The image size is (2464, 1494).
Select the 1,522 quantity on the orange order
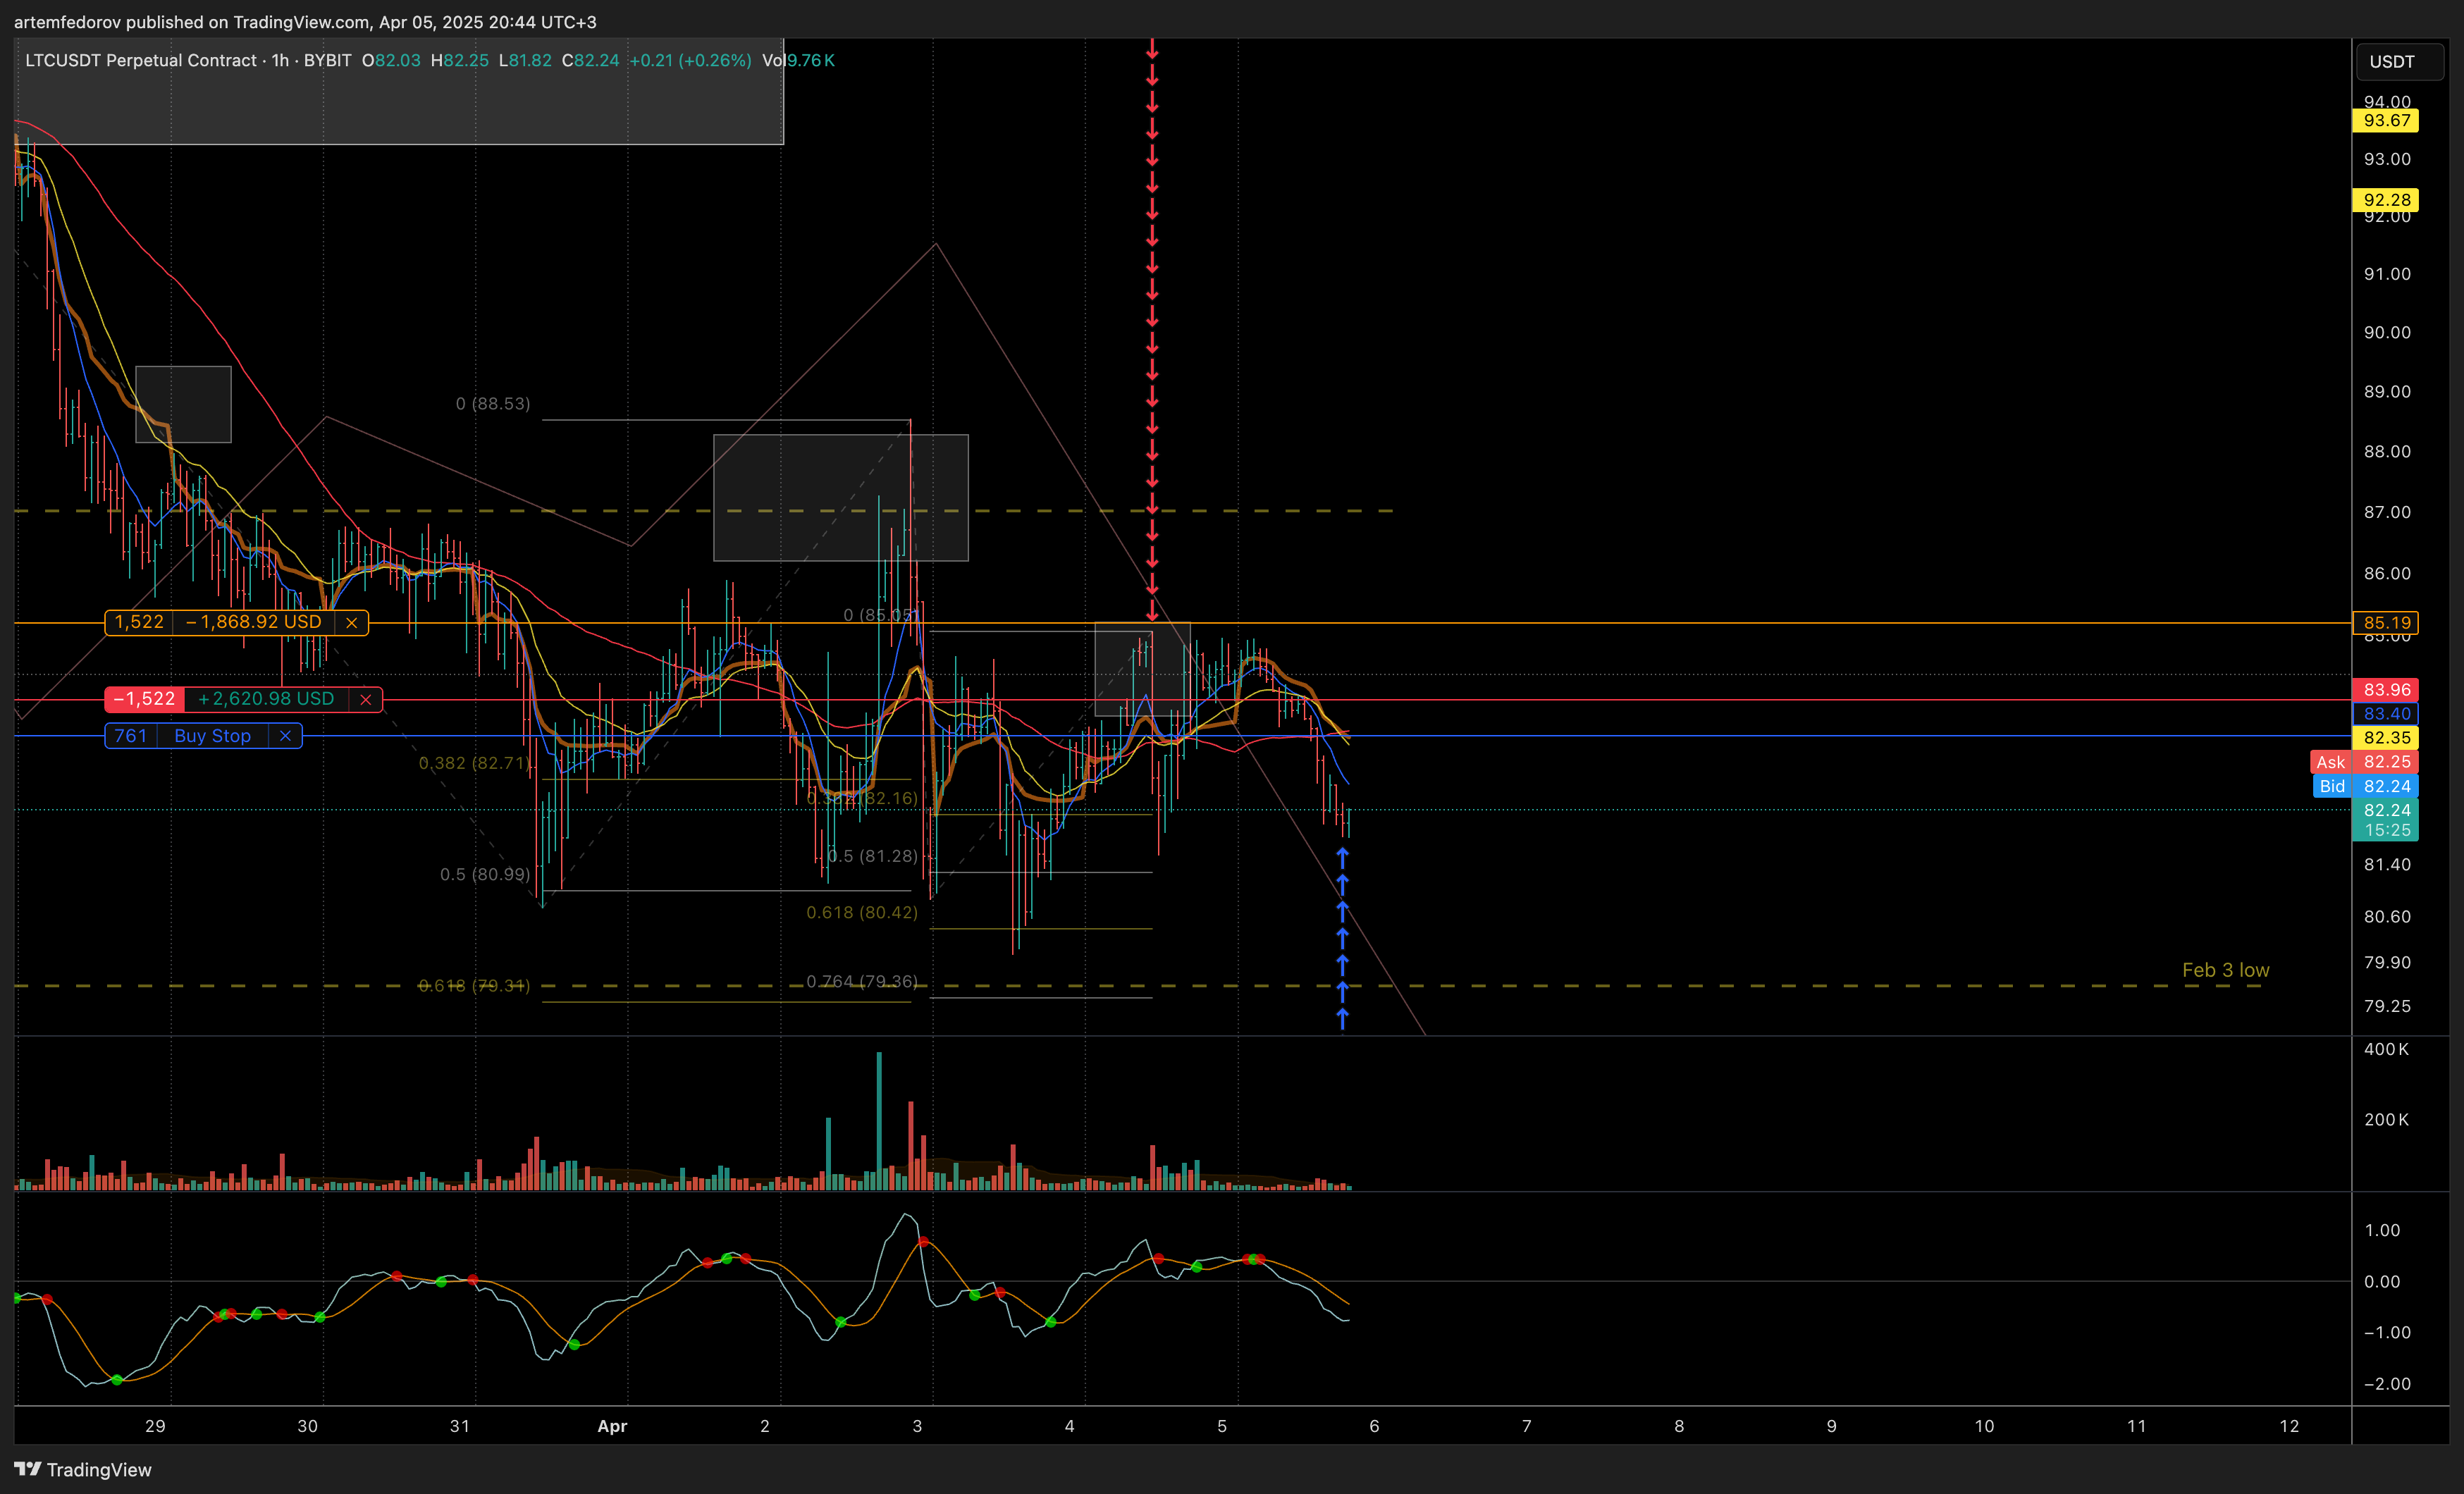point(139,623)
